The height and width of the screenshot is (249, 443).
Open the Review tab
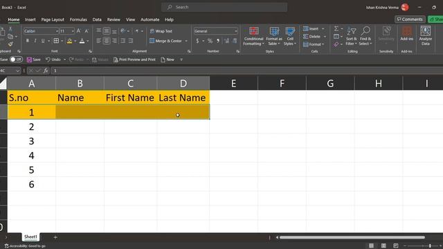click(x=114, y=19)
